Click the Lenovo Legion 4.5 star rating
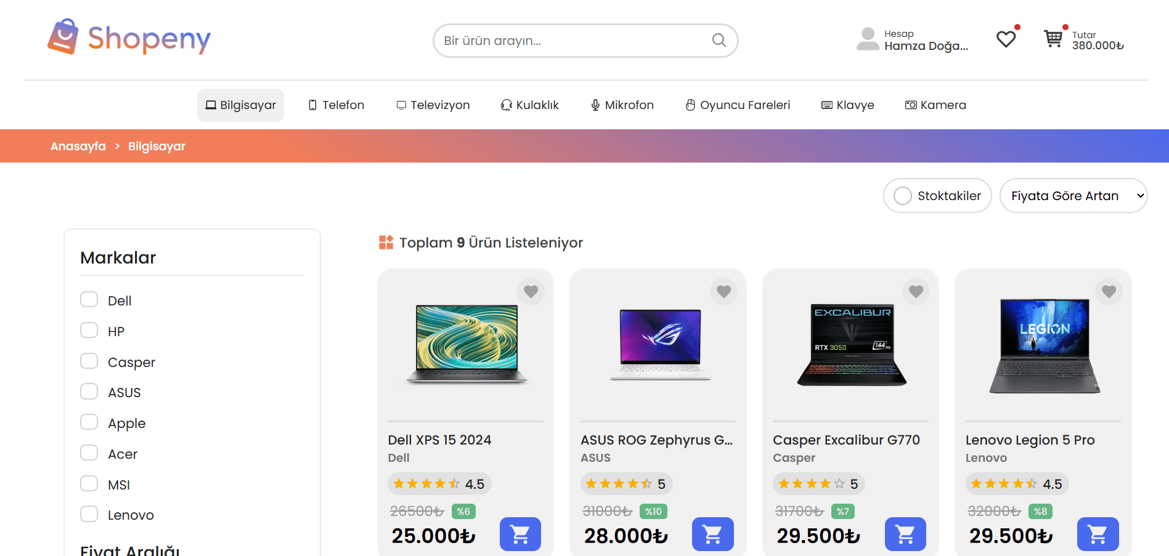Image resolution: width=1169 pixels, height=556 pixels. pyautogui.click(x=1017, y=484)
